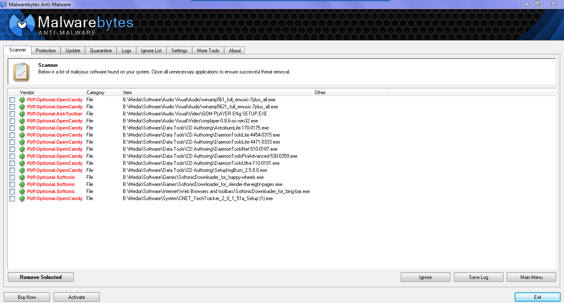Click the Other column header

[x=350, y=93]
